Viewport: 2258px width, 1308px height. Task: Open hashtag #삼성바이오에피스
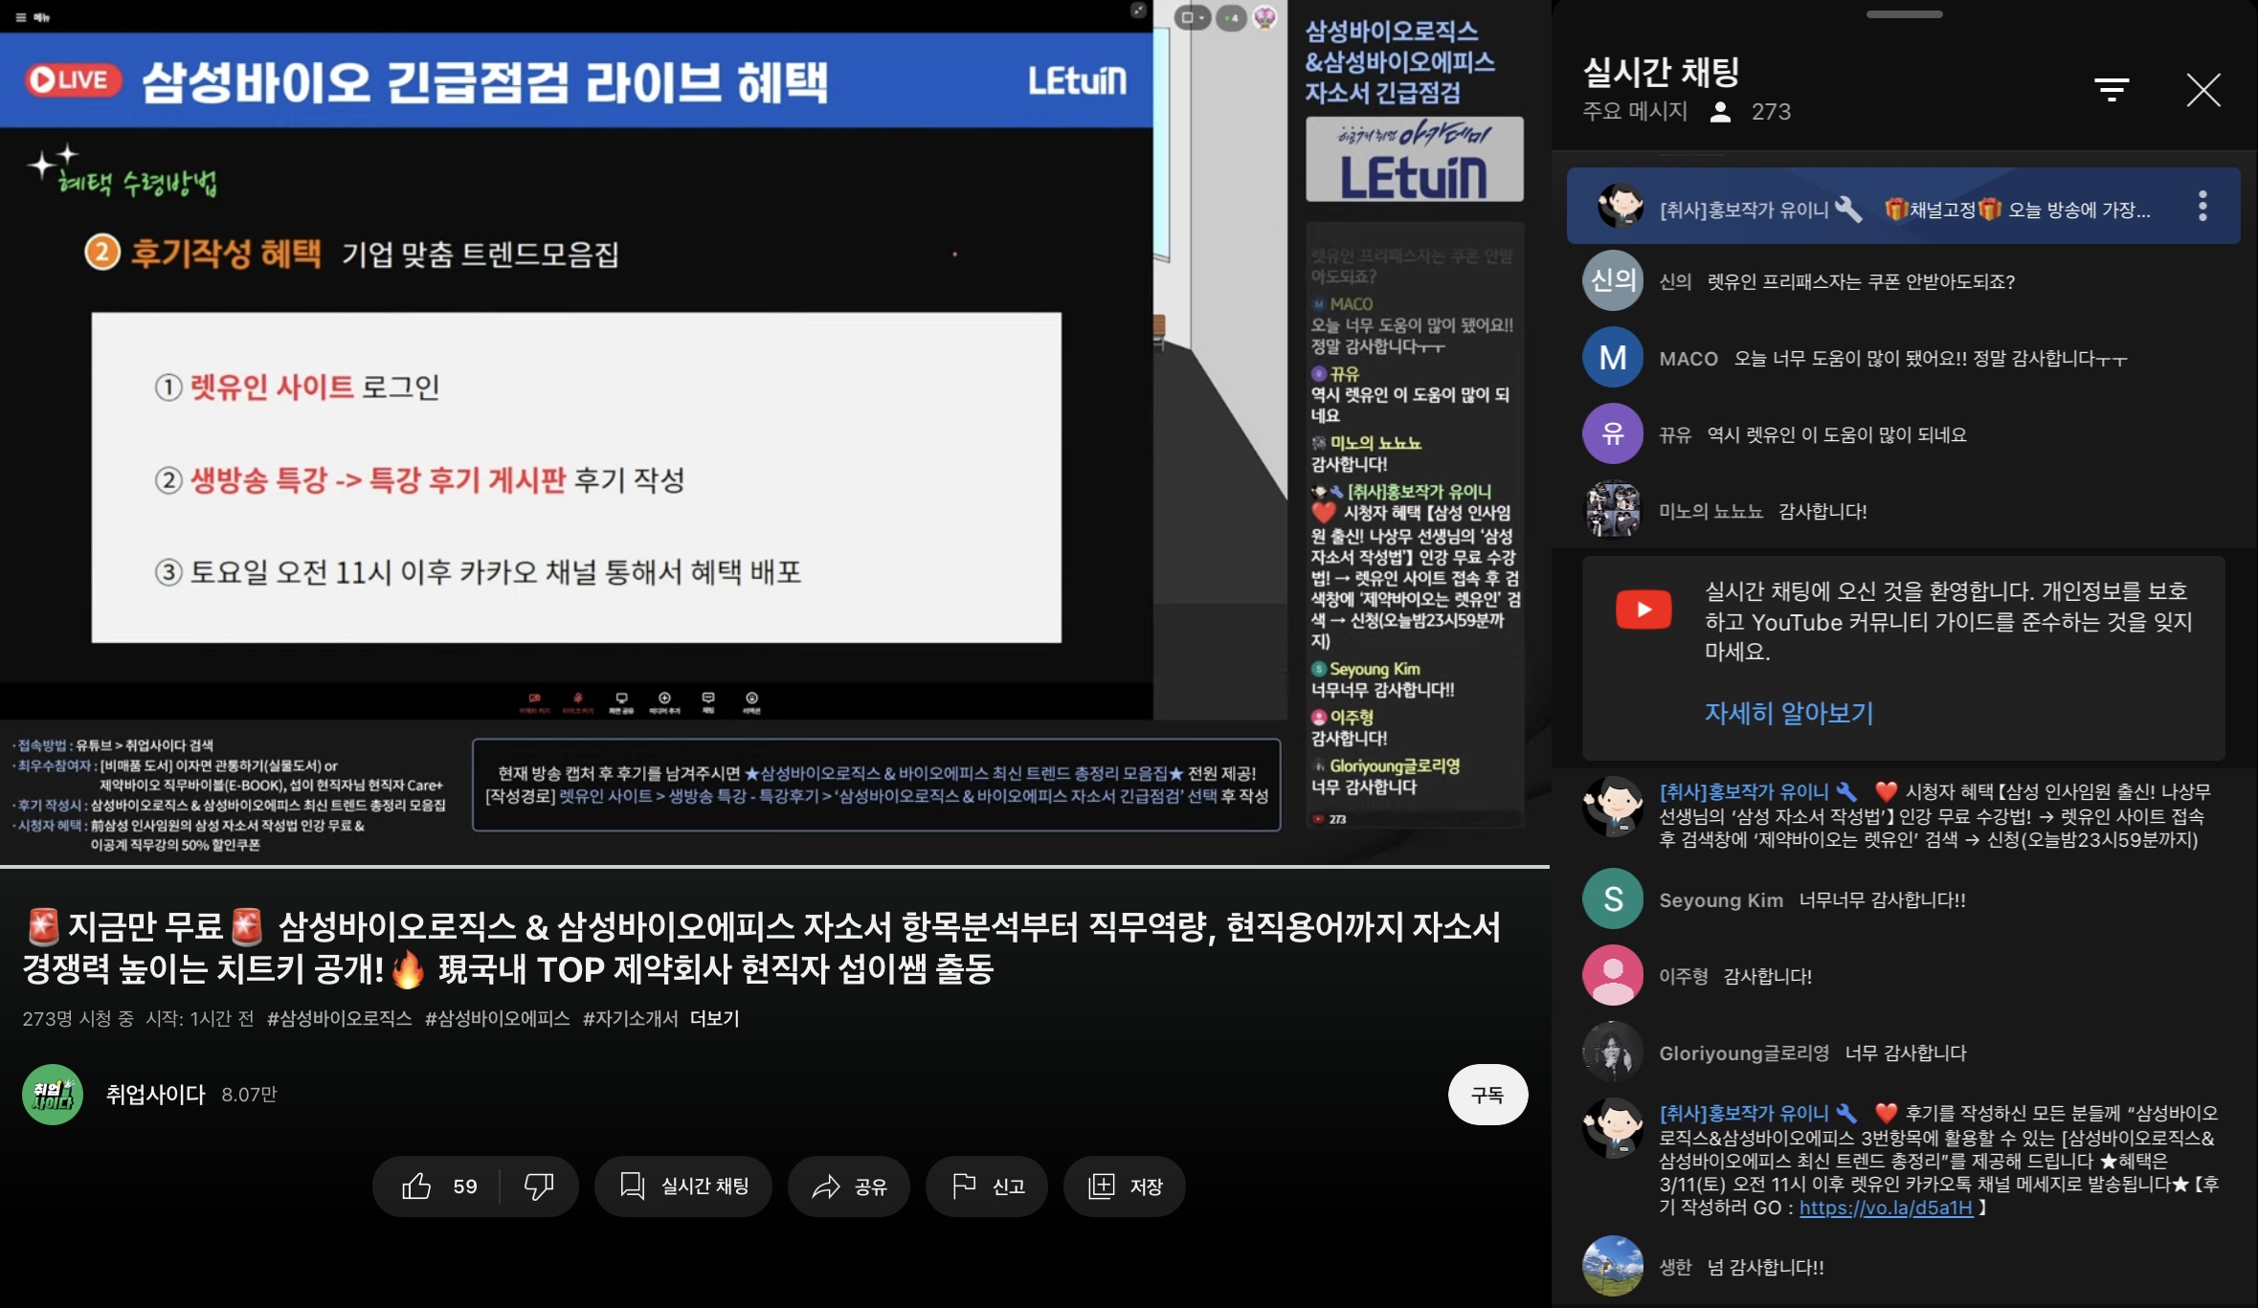coord(497,1019)
